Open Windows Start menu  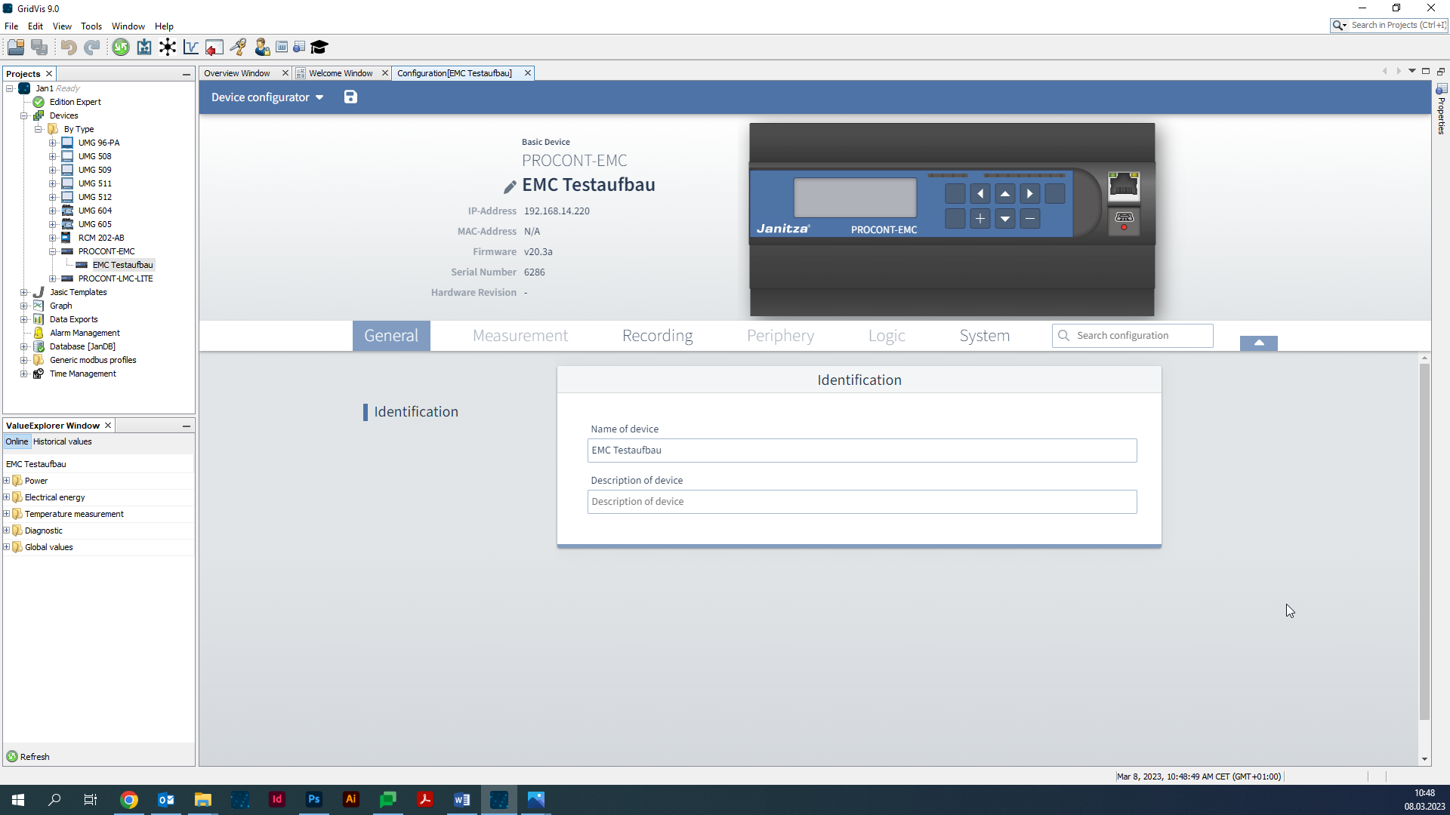pyautogui.click(x=18, y=800)
